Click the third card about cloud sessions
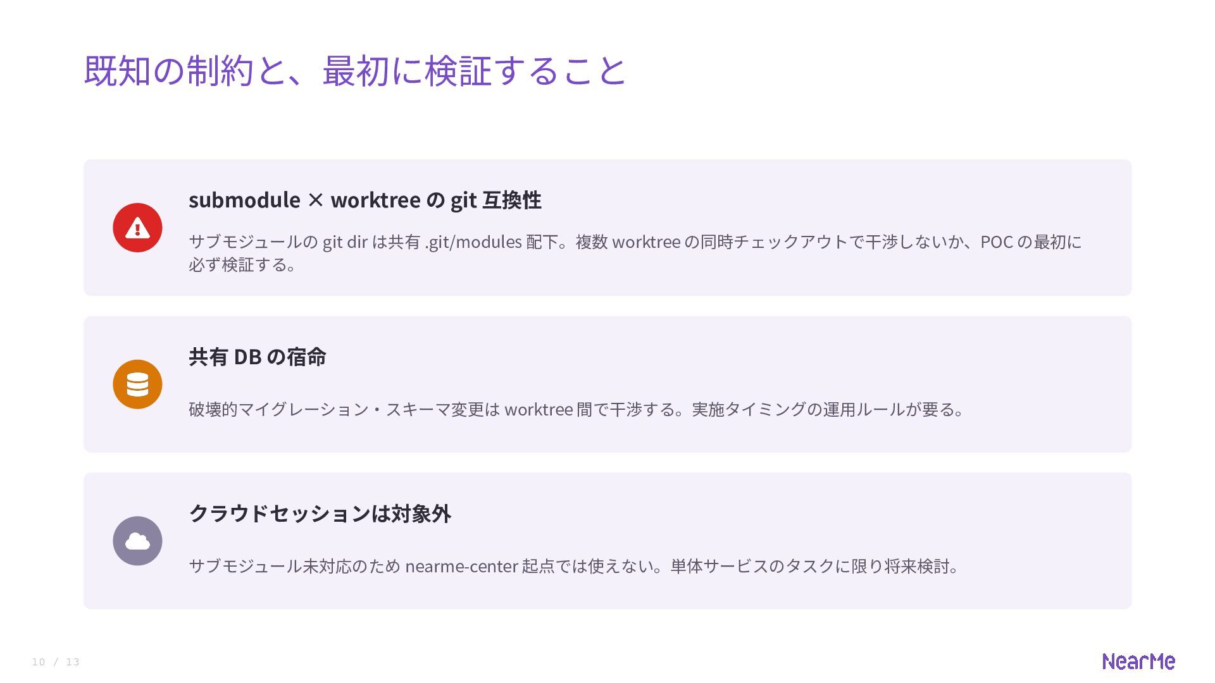Image resolution: width=1215 pixels, height=683 pixels. tap(607, 541)
